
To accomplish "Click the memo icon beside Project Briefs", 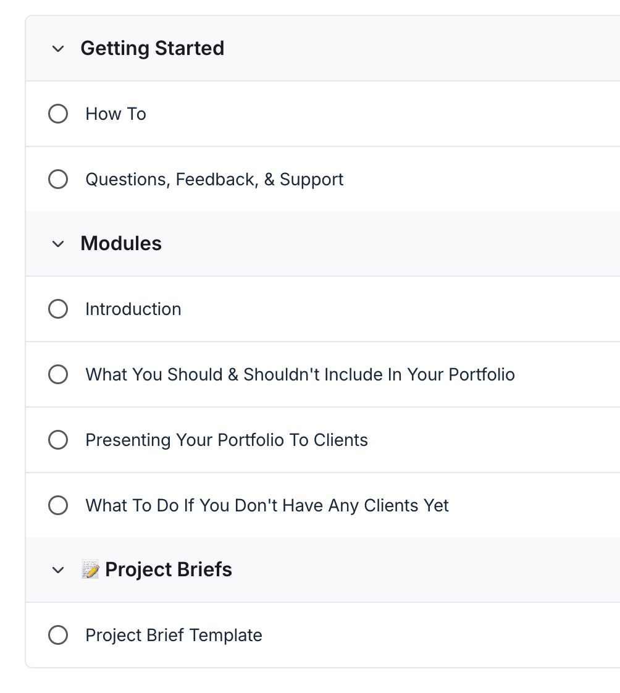I will click(x=92, y=569).
